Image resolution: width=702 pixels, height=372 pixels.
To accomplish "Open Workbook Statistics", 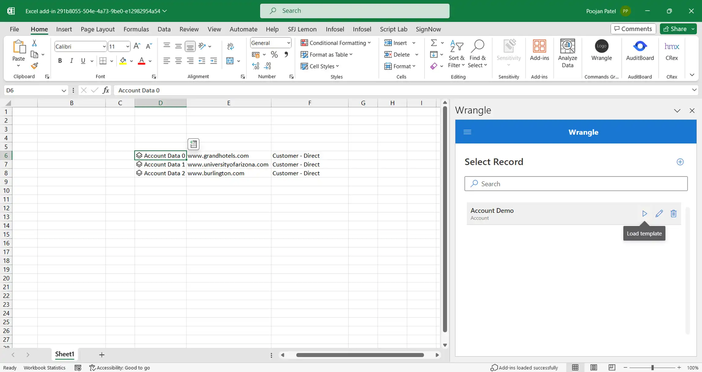I will point(45,368).
